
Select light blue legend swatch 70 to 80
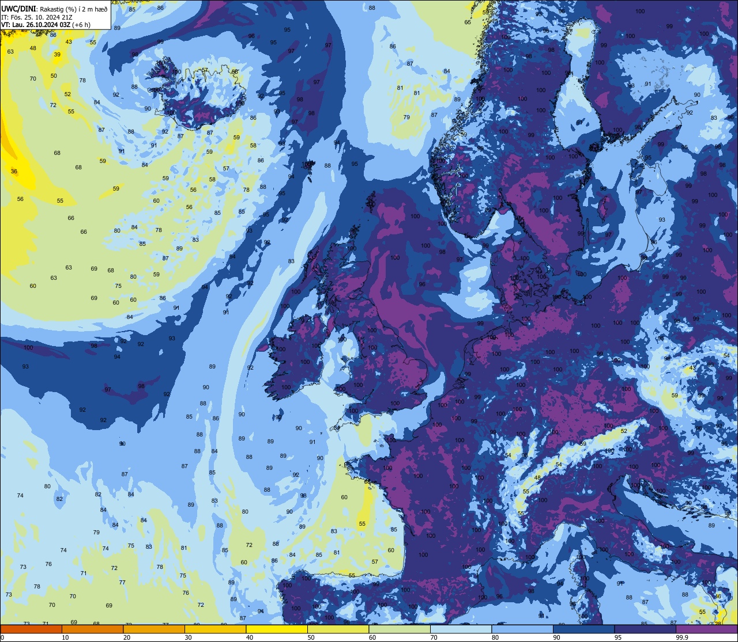(x=461, y=629)
